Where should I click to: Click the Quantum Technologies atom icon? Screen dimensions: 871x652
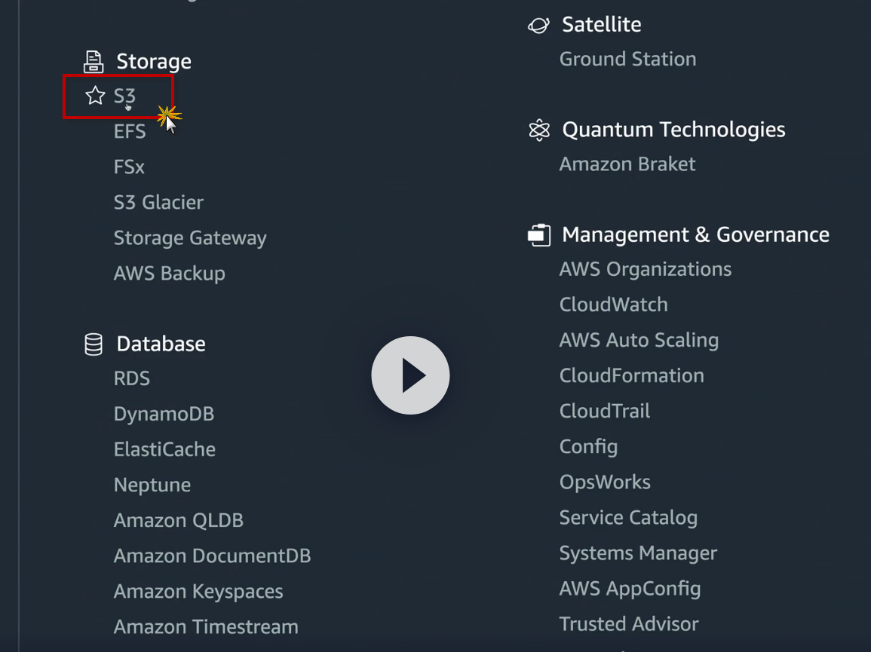(x=539, y=130)
